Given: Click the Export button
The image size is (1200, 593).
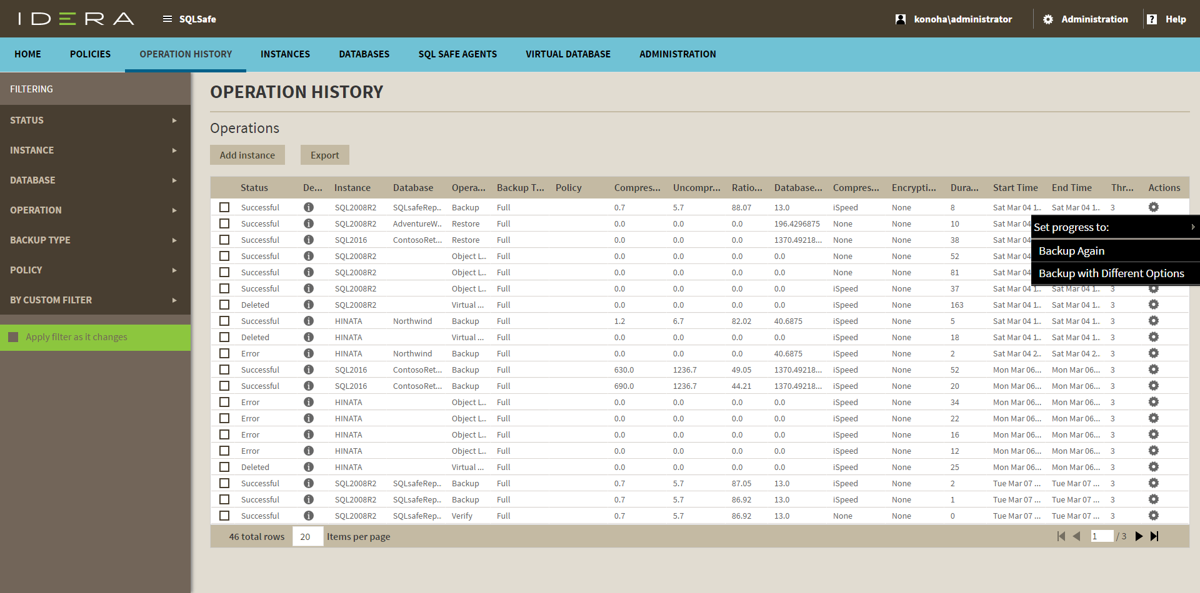Looking at the screenshot, I should [x=325, y=155].
